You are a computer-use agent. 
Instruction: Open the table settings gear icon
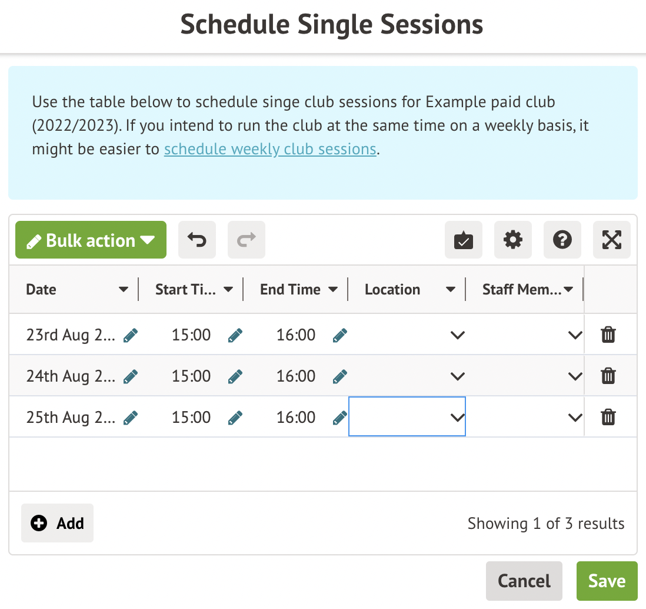(513, 240)
